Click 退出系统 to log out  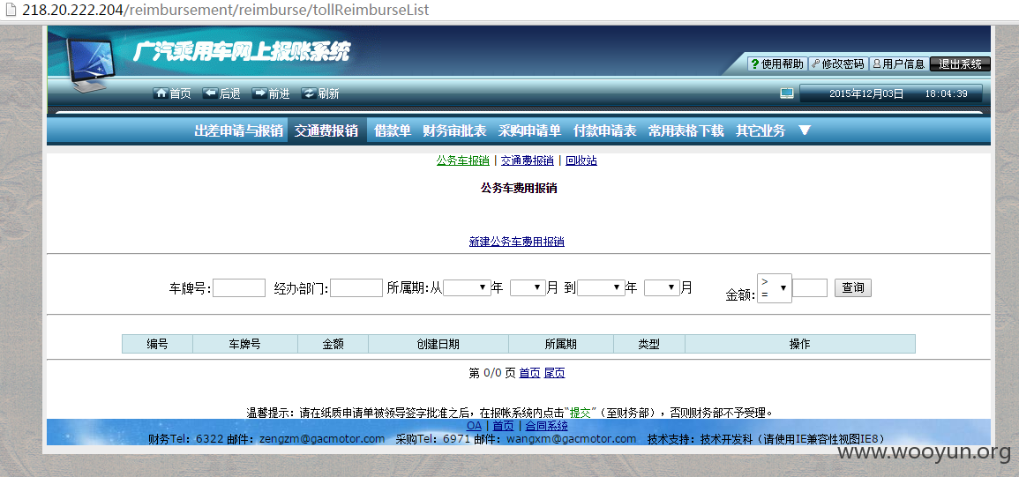point(960,63)
